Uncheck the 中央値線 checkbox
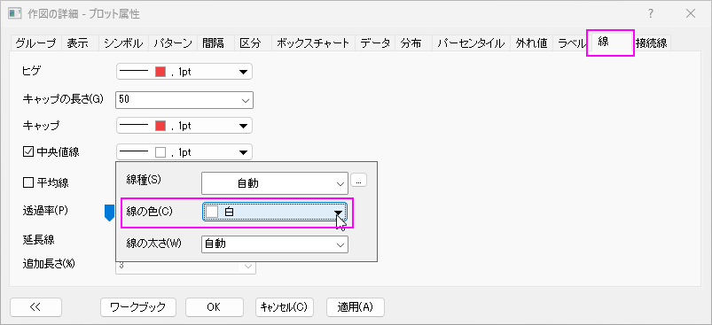The height and width of the screenshot is (325, 712). [x=28, y=152]
